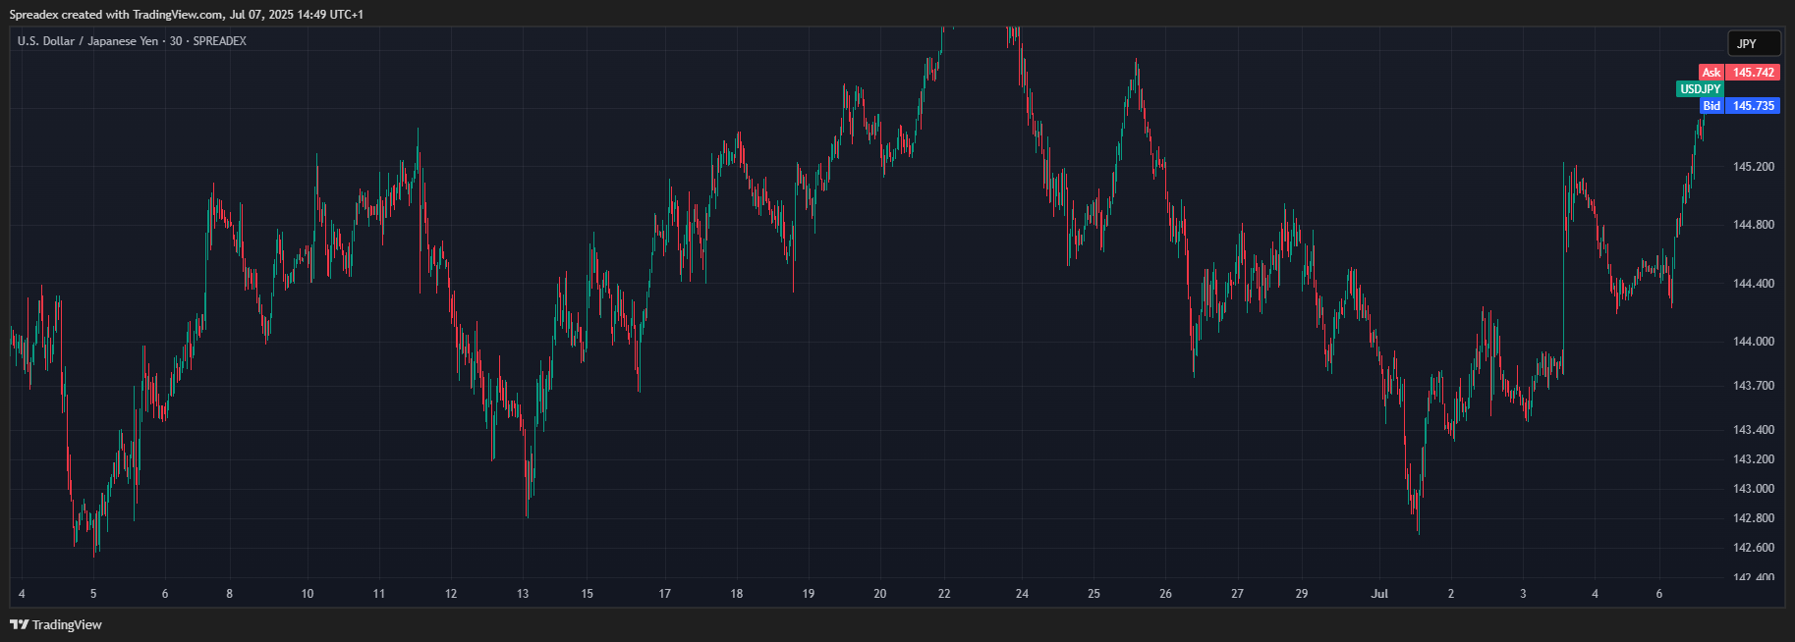Click the 142.600 price axis label
This screenshot has width=1795, height=642.
click(1754, 548)
